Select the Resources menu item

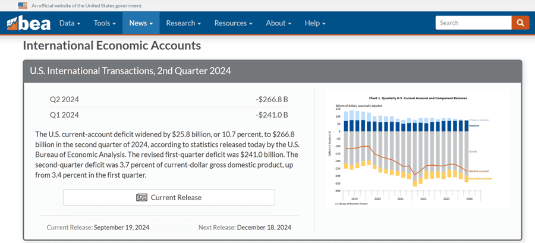click(233, 23)
